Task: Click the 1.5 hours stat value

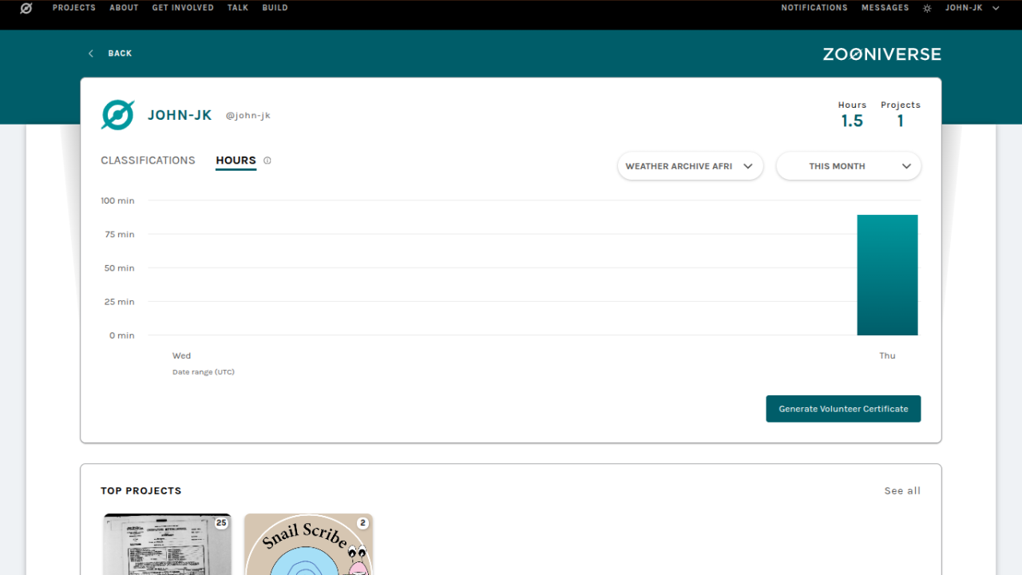Action: [x=852, y=121]
